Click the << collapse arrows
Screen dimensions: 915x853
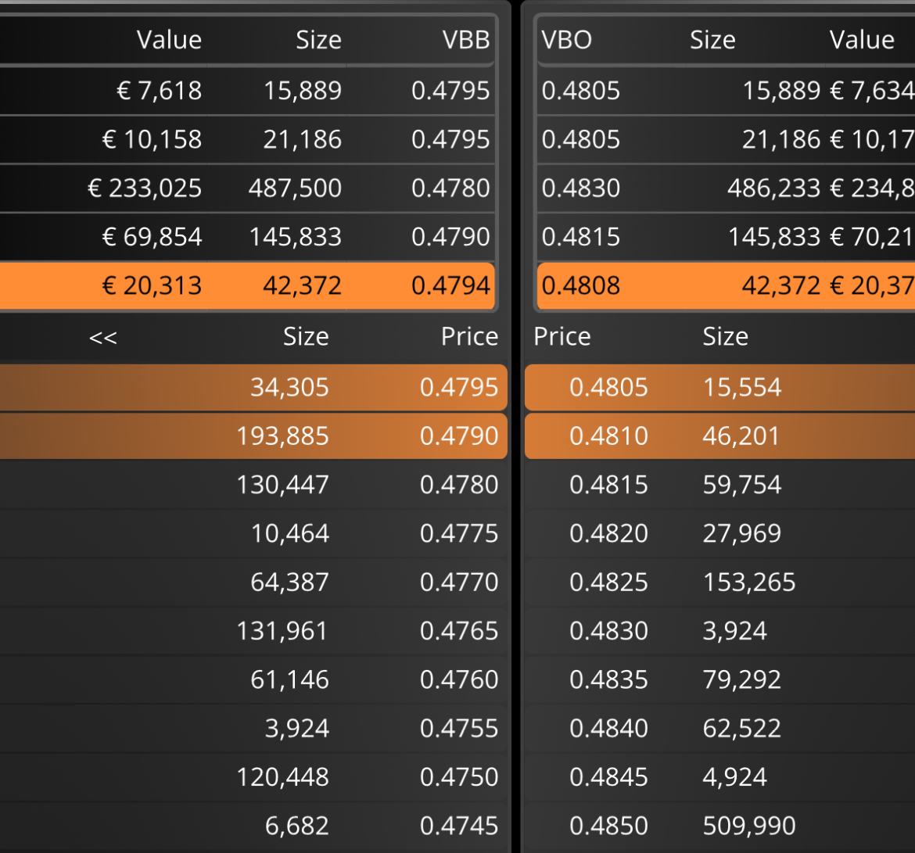102,337
